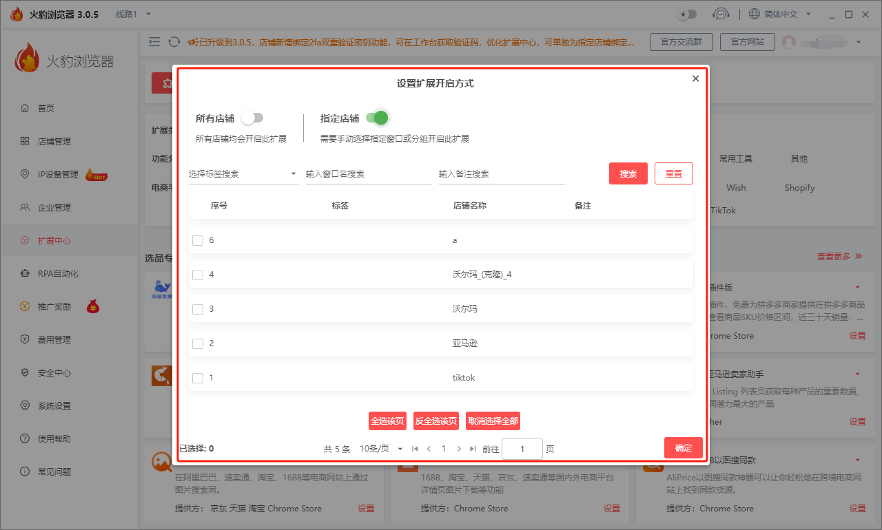Screen dimensions: 882x530
Task: Check the checkbox for 沃尔玛 row
Action: click(x=198, y=307)
